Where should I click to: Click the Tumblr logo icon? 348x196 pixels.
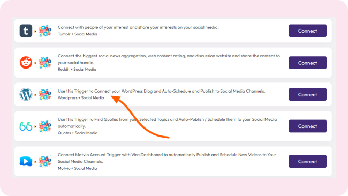click(x=26, y=31)
